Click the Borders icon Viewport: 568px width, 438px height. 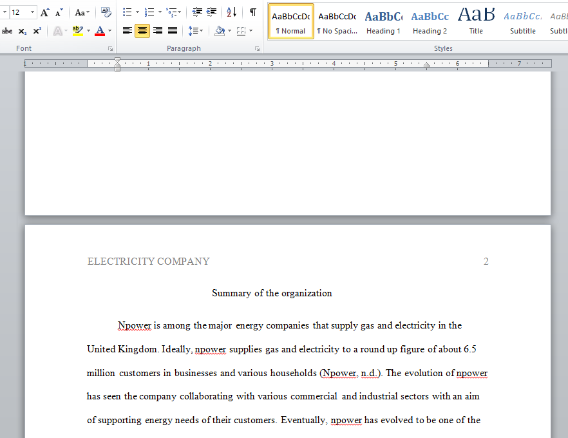241,31
